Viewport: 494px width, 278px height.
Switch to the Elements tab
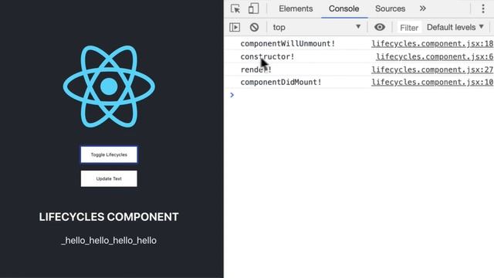click(296, 8)
